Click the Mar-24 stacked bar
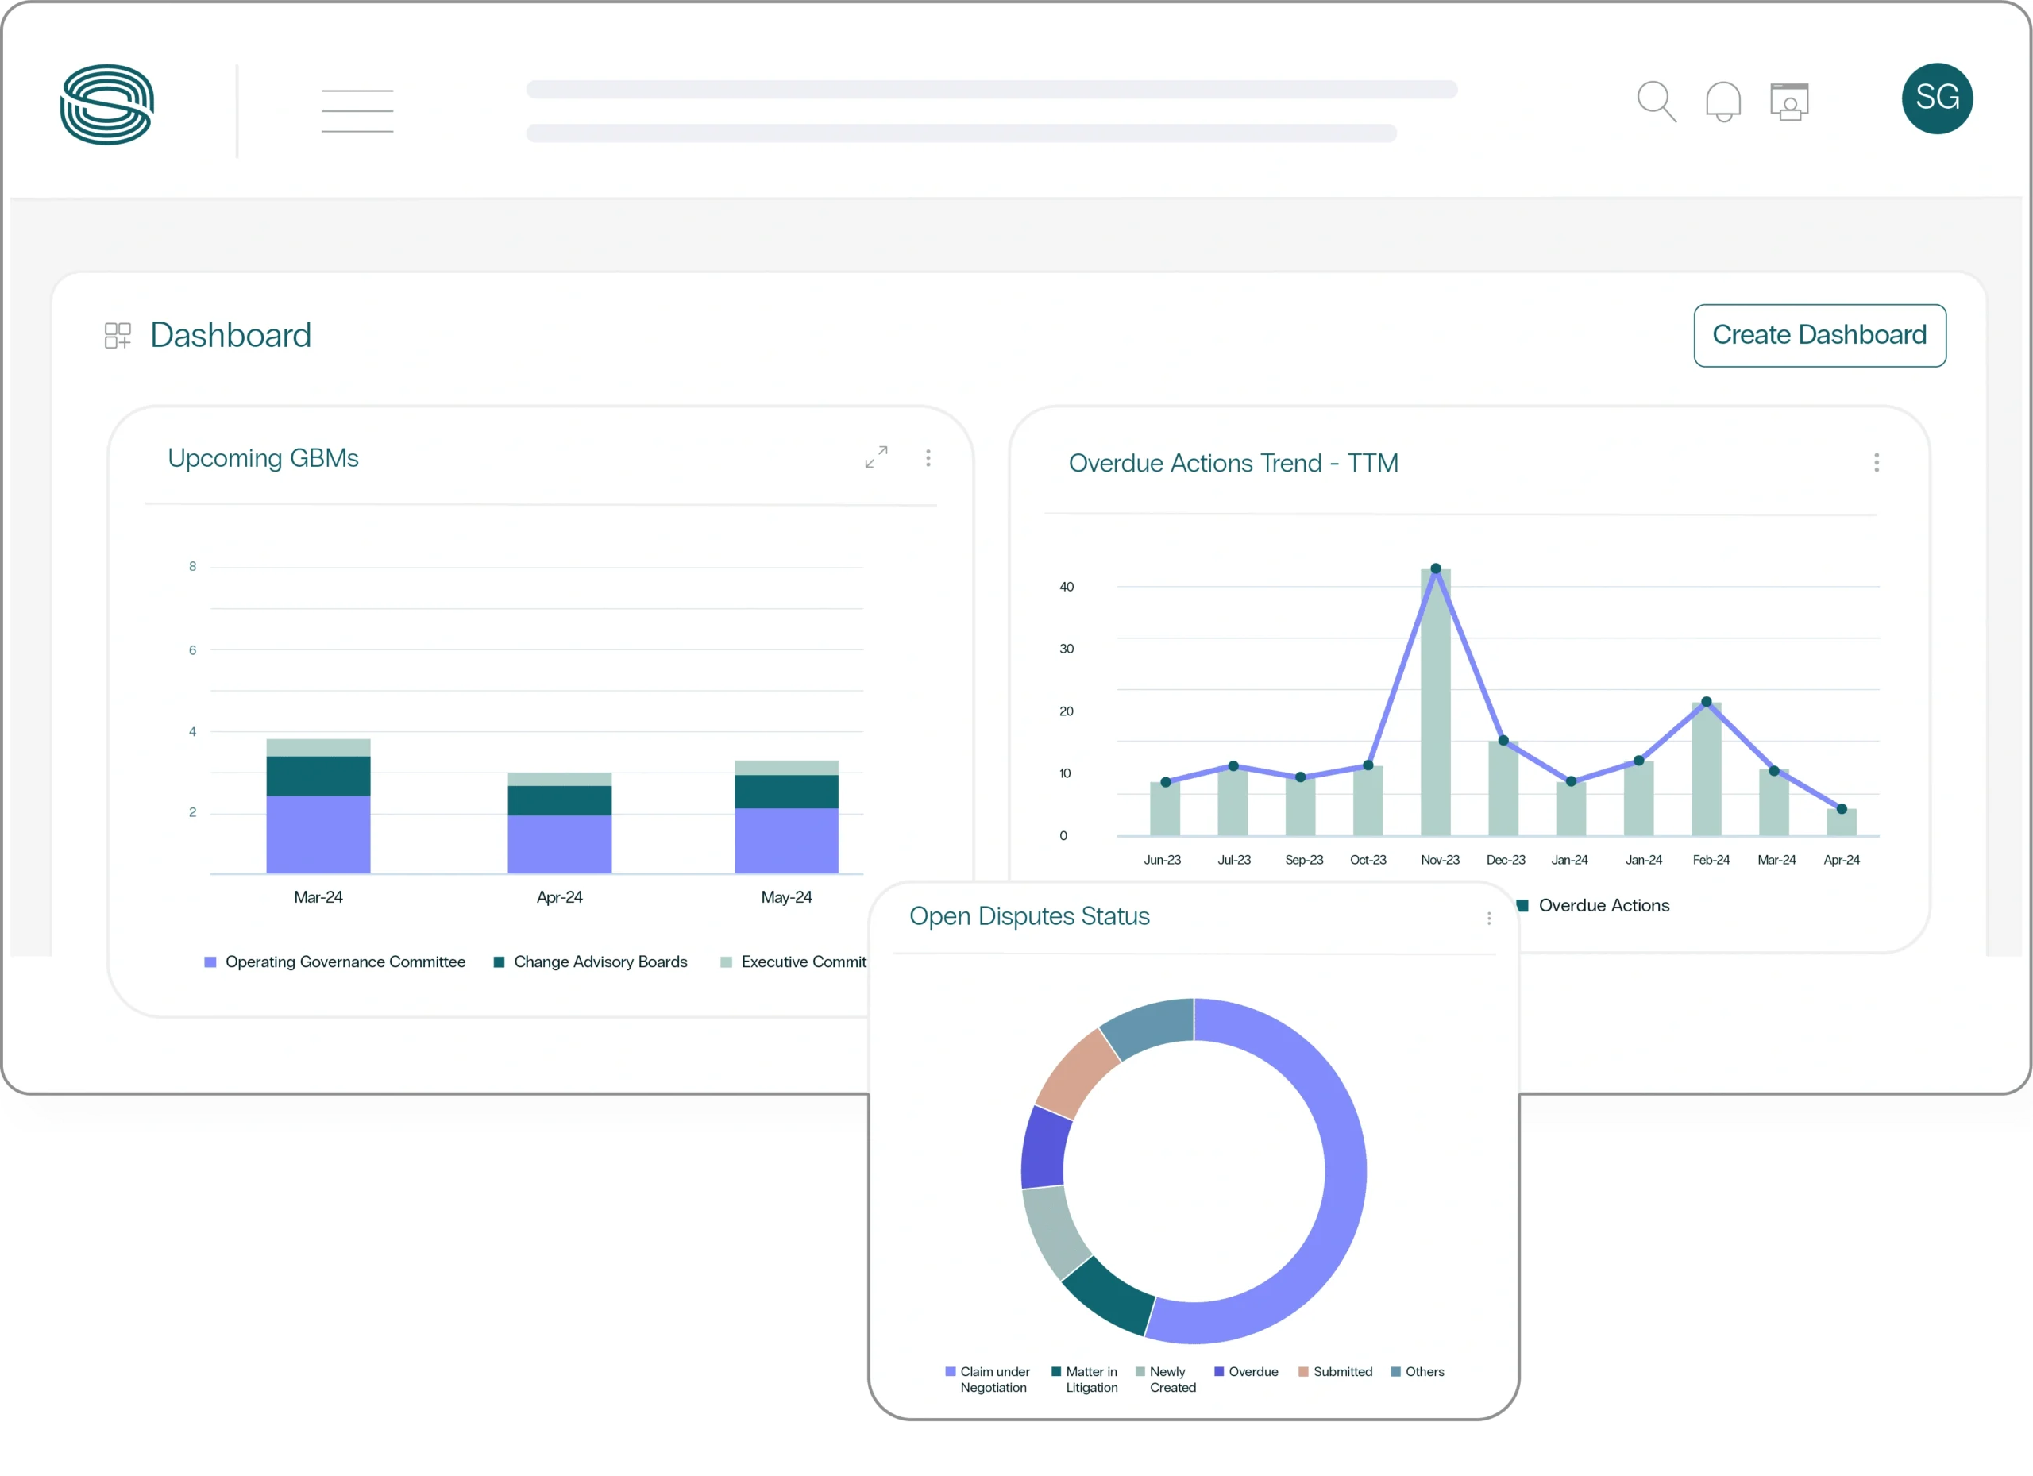The height and width of the screenshot is (1476, 2033). tap(318, 807)
